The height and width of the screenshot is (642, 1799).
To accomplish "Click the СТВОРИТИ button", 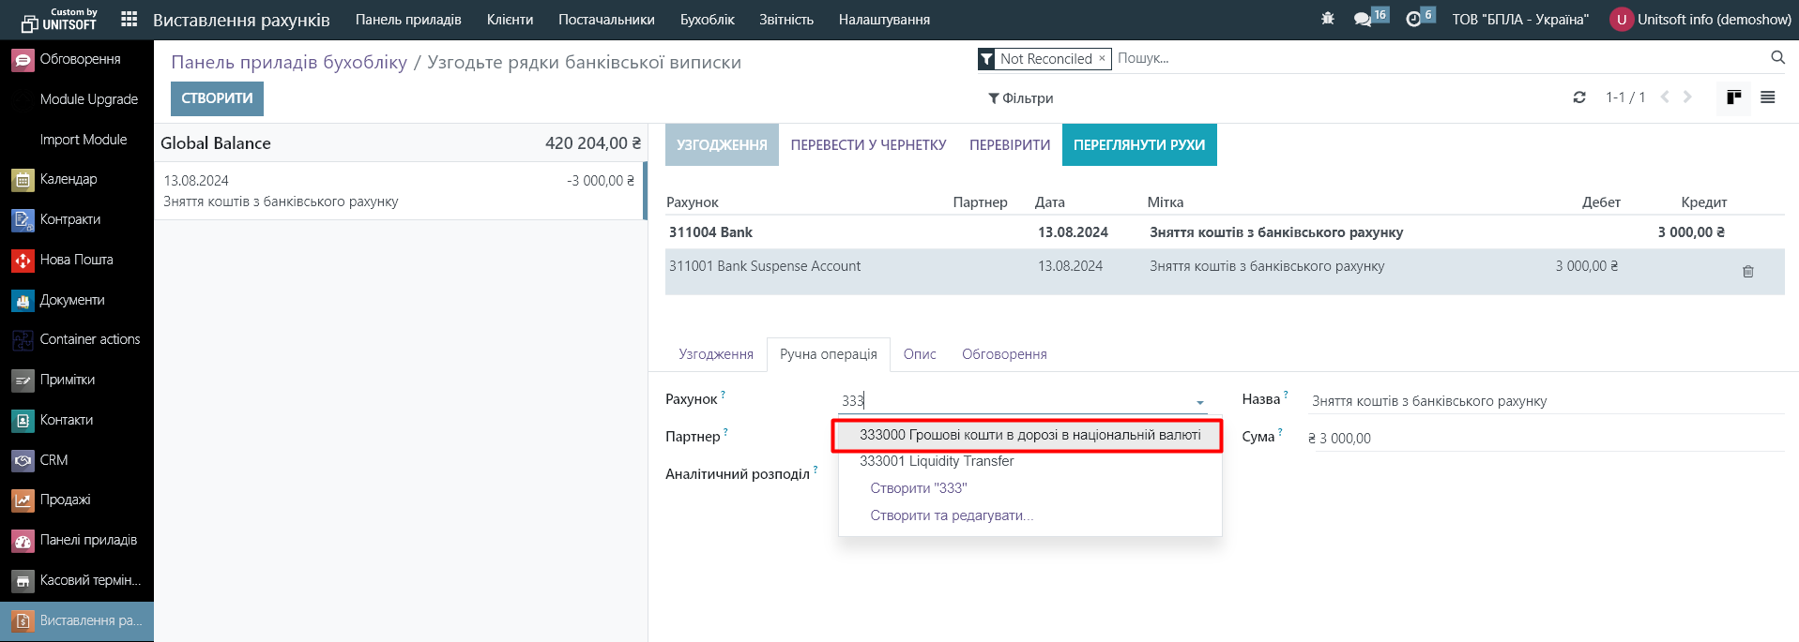I will coord(217,98).
